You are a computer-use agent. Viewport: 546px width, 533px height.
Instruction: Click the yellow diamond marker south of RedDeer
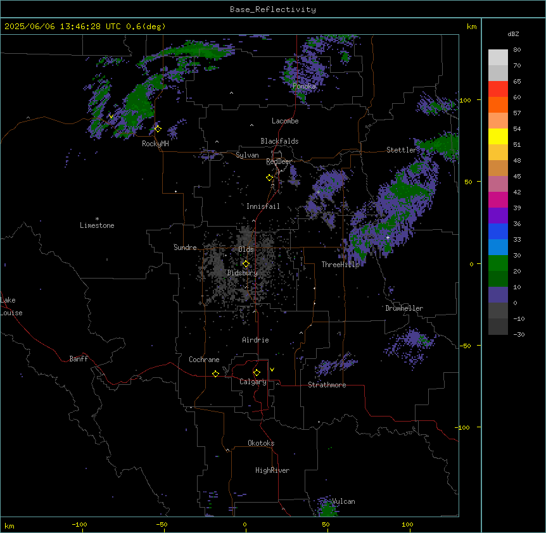click(269, 178)
